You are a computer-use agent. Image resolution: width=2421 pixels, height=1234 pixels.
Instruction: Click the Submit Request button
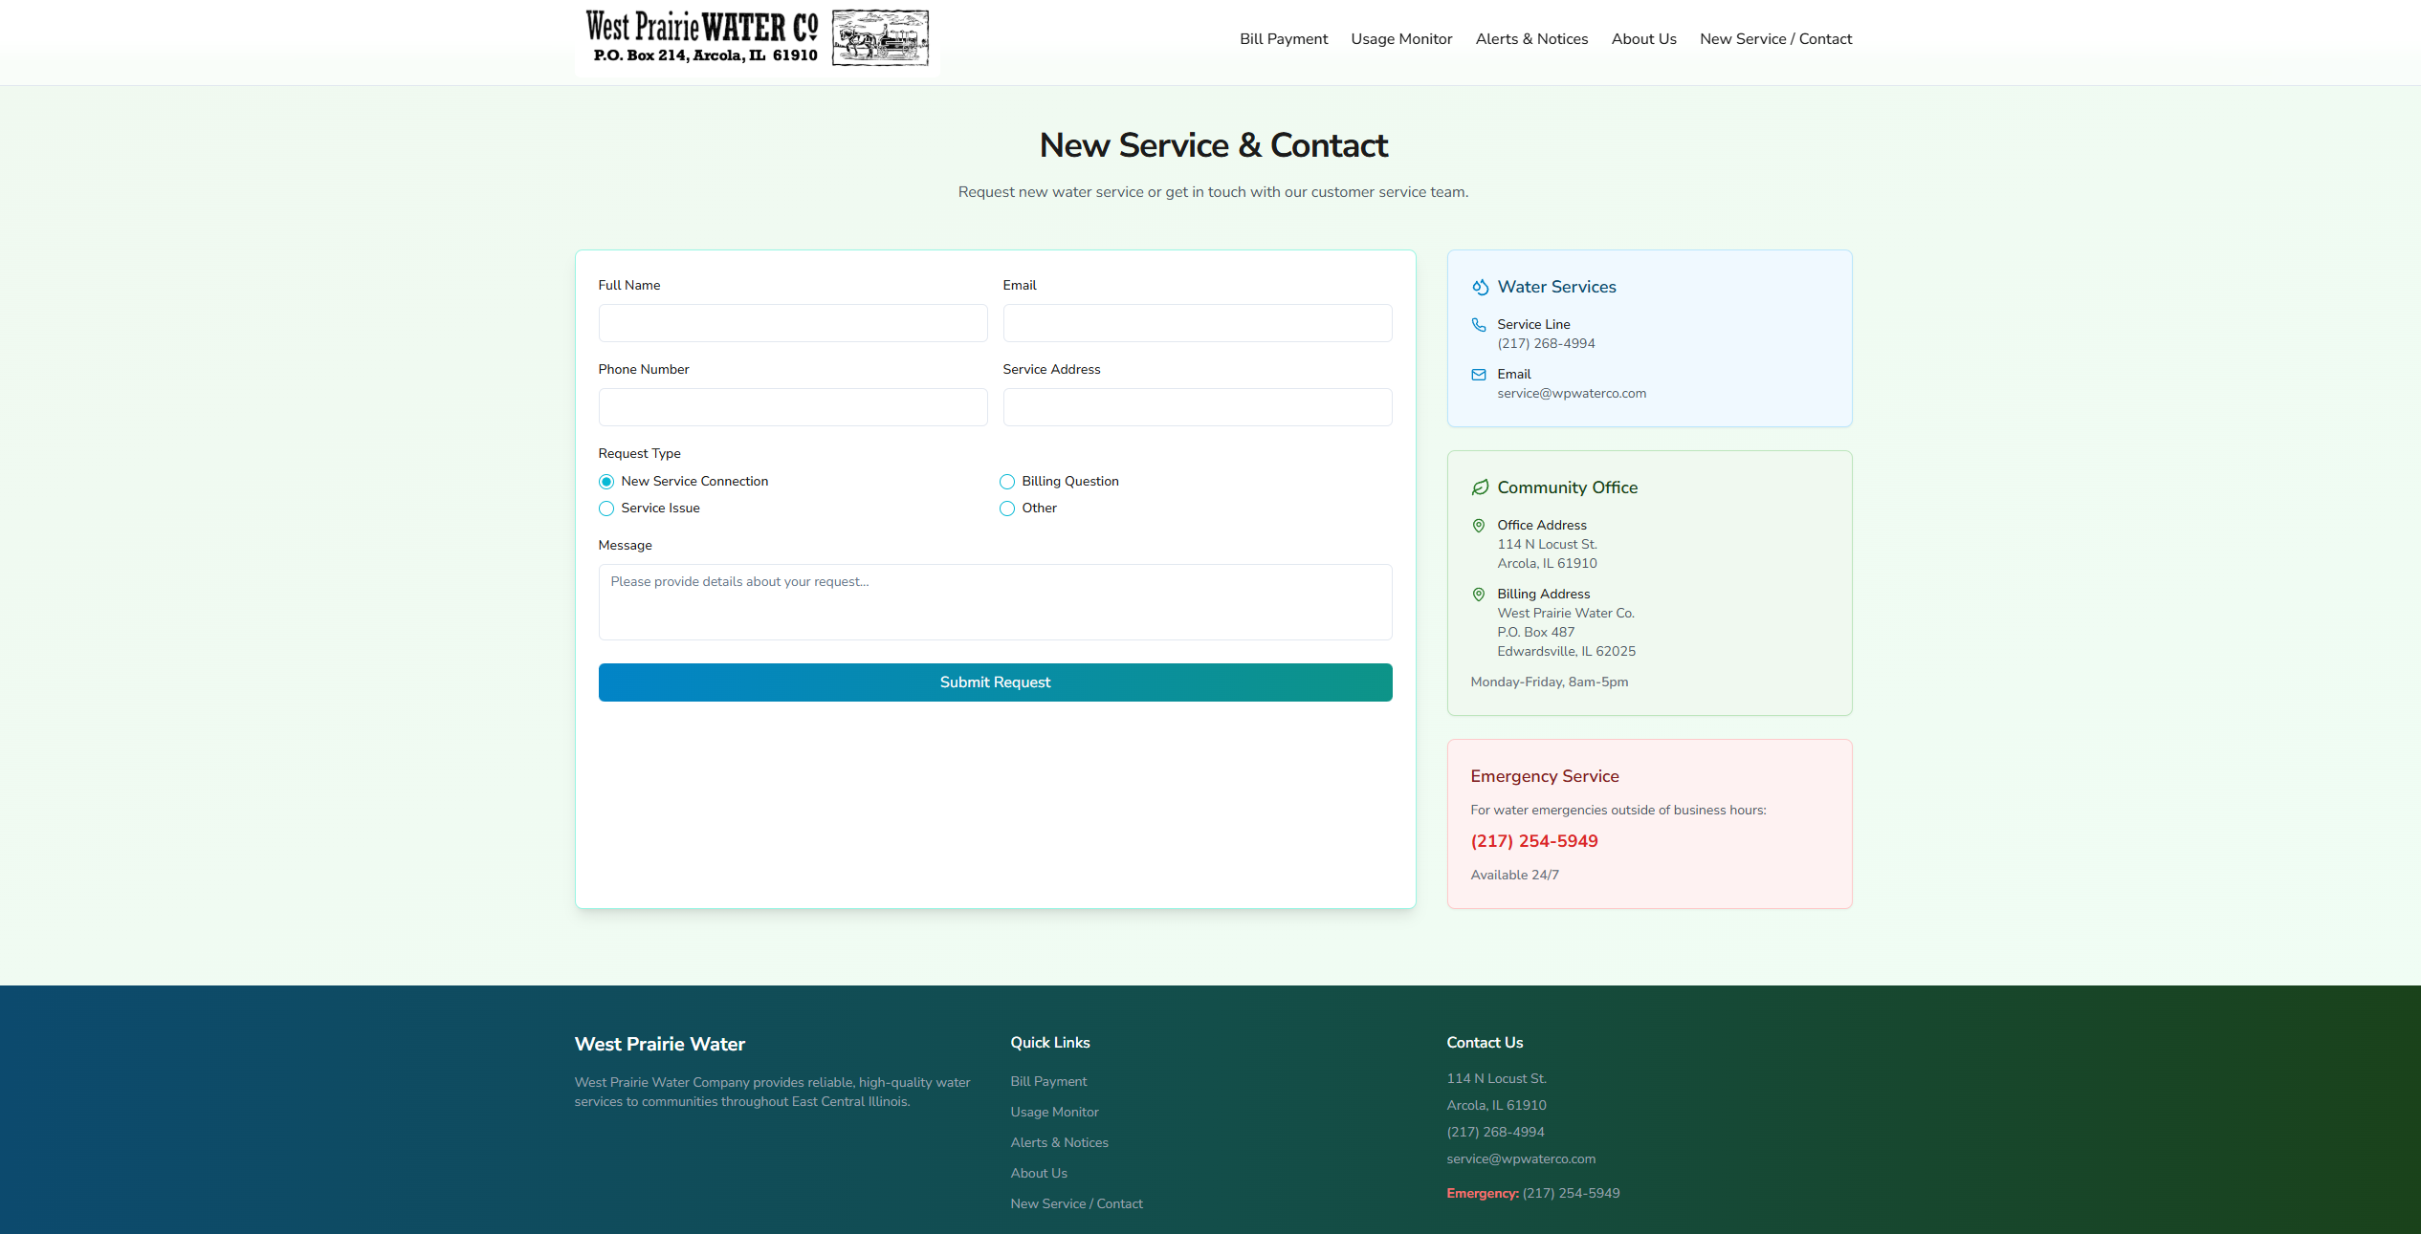pos(995,682)
